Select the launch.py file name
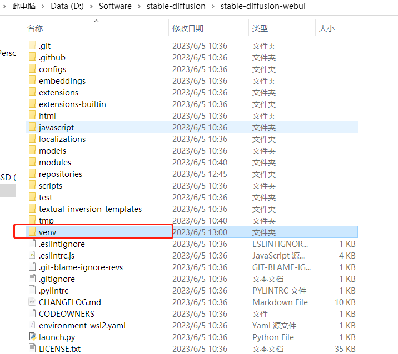This screenshot has width=398, height=354. pyautogui.click(x=57, y=337)
